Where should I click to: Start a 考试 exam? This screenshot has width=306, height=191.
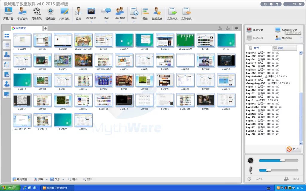pyautogui.click(x=134, y=13)
